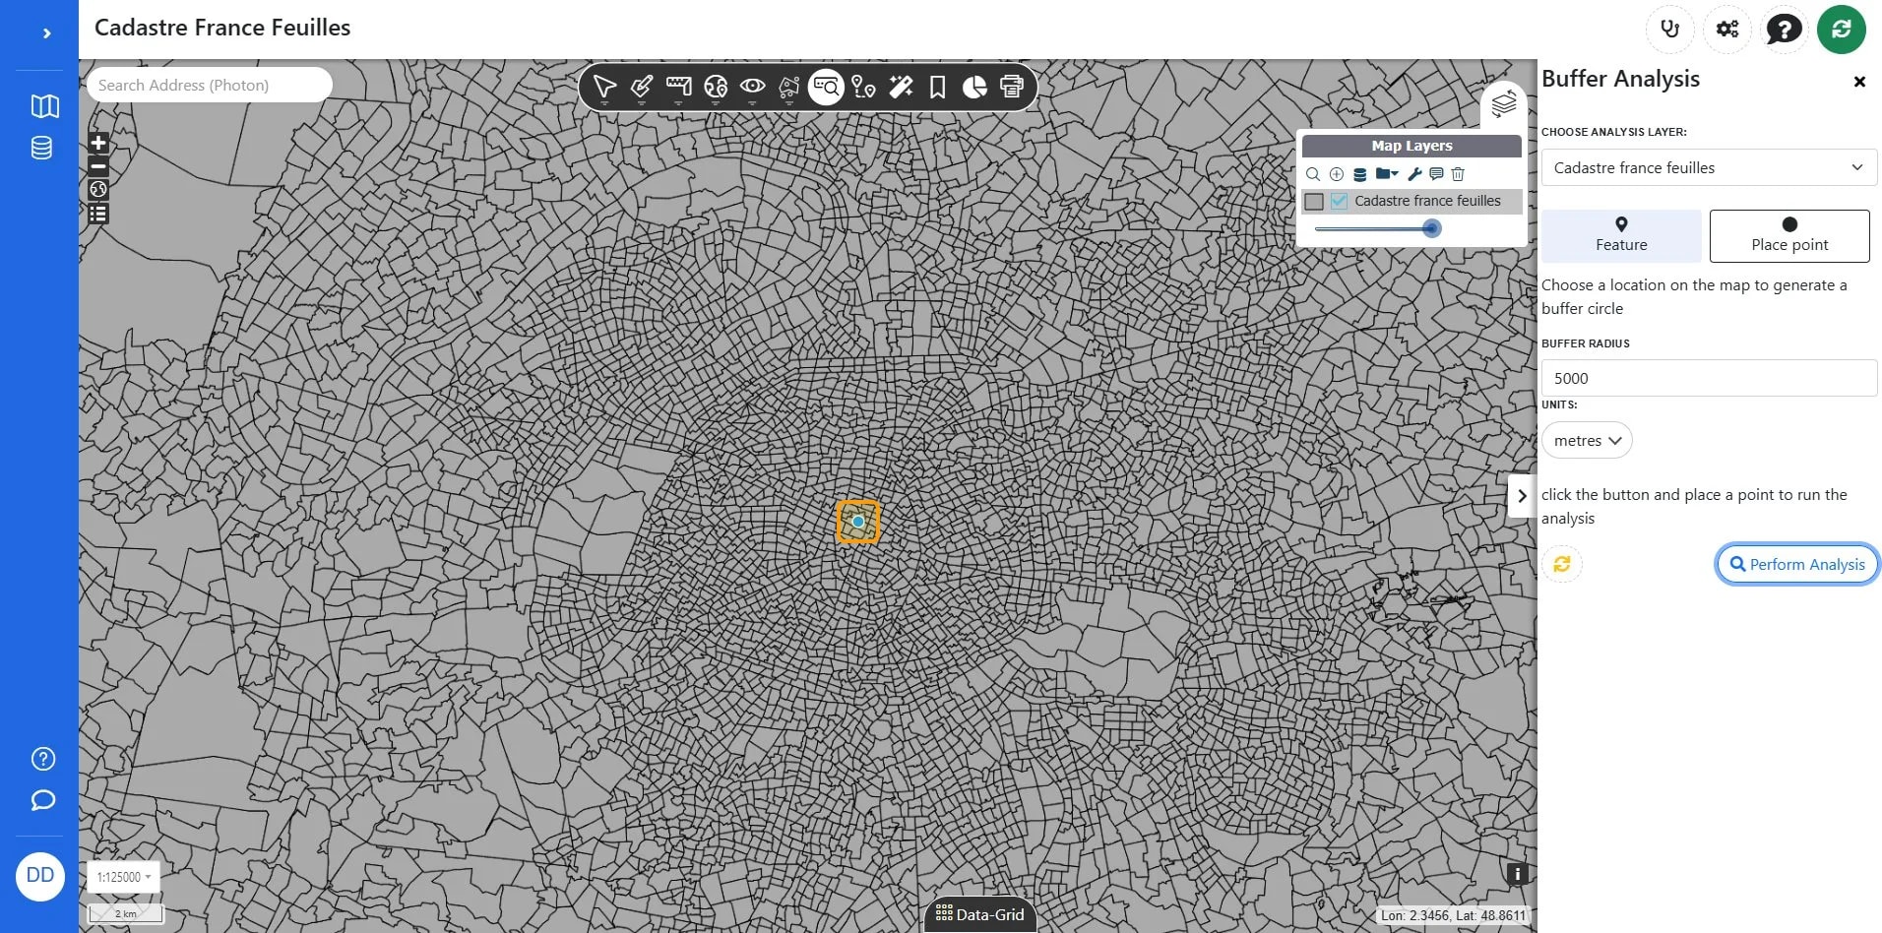Open the map icon in left sidebar
The image size is (1882, 933).
(x=44, y=106)
